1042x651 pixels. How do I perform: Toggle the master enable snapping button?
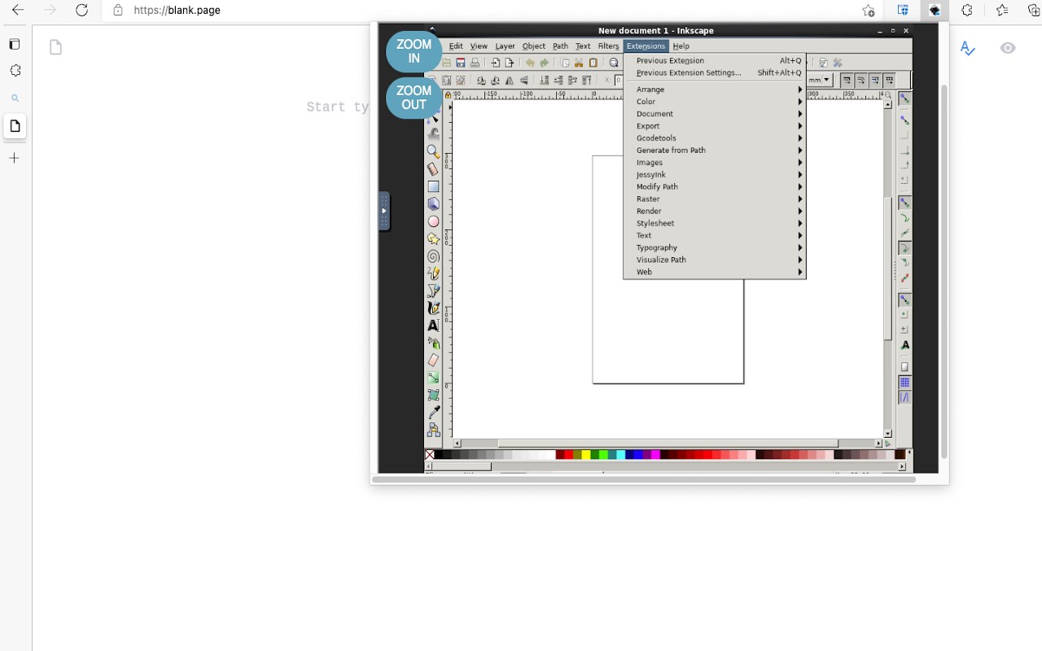pos(904,98)
